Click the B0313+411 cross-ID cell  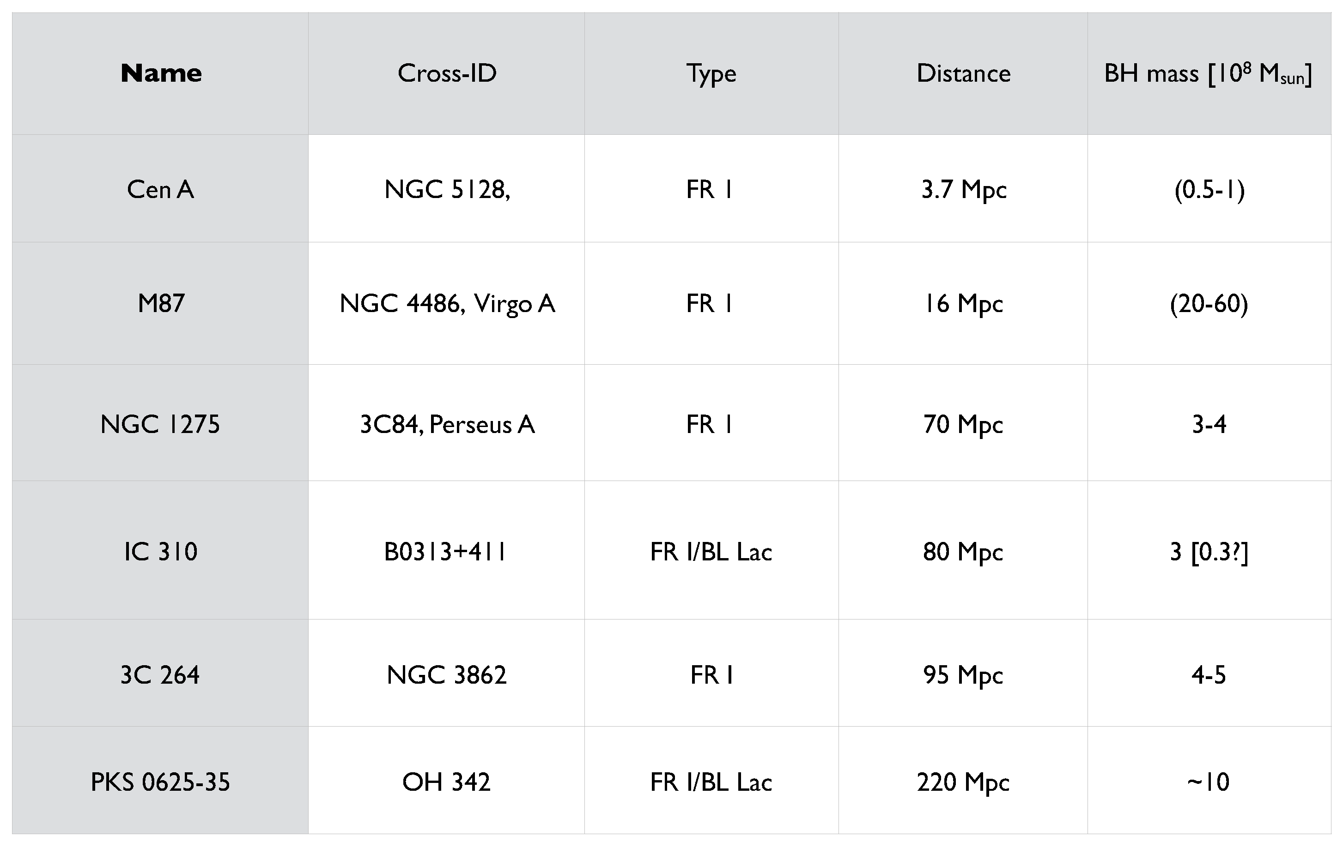pos(447,552)
